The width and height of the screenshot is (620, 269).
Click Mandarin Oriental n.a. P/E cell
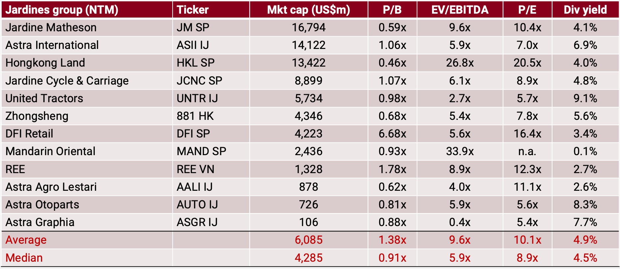527,151
